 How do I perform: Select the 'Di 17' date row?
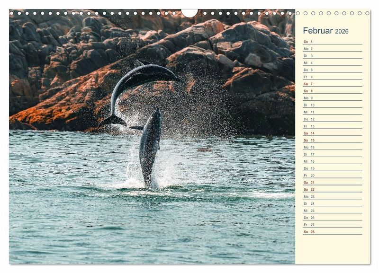tap(333, 154)
